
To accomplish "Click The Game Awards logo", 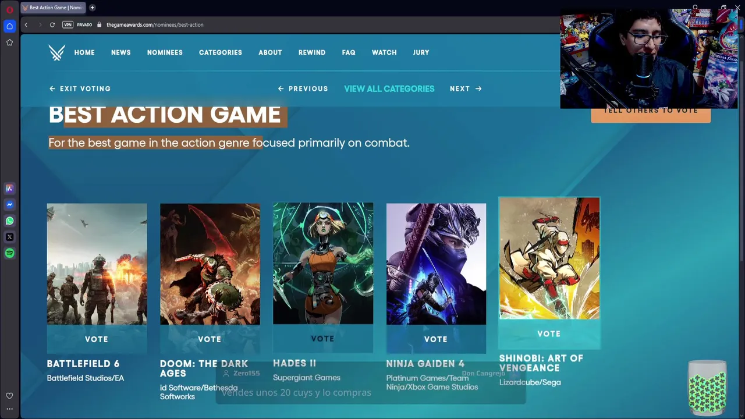I will pyautogui.click(x=56, y=52).
